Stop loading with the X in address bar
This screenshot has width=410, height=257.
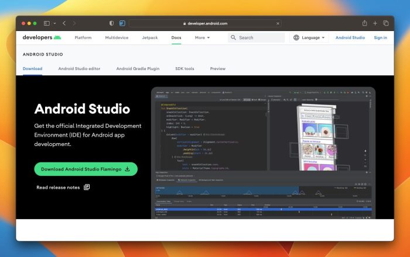(278, 23)
